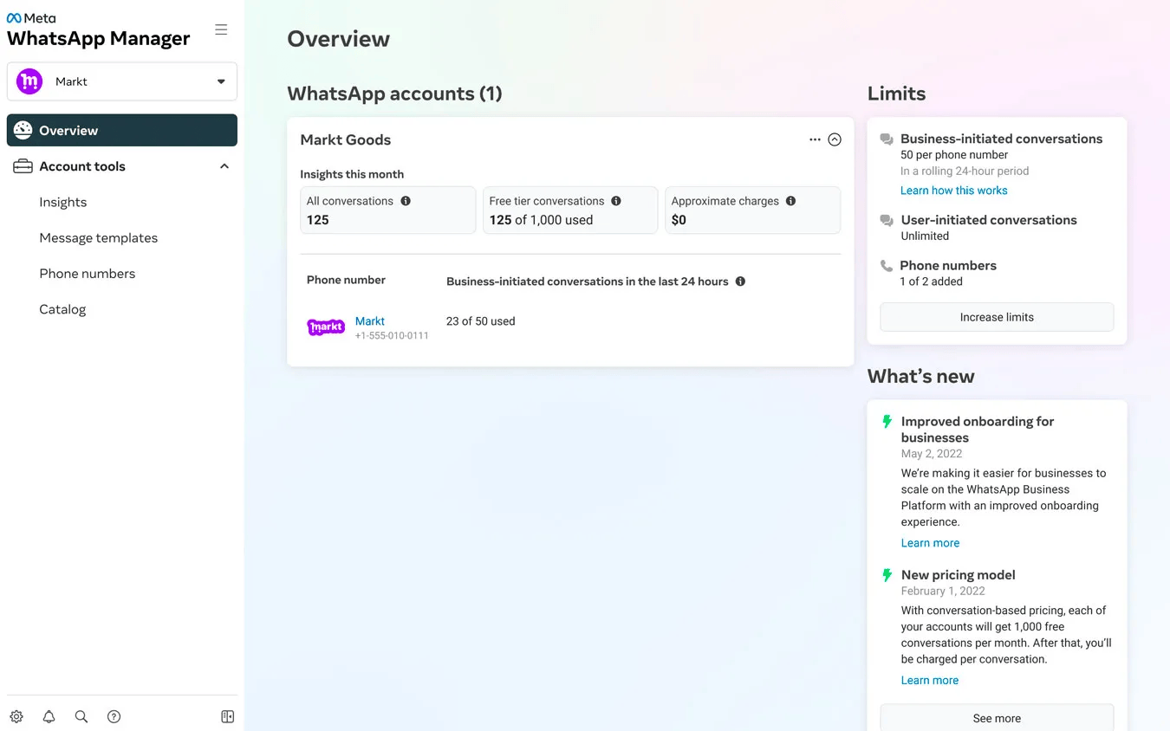
Task: Click the Meta logo
Action: tap(31, 16)
